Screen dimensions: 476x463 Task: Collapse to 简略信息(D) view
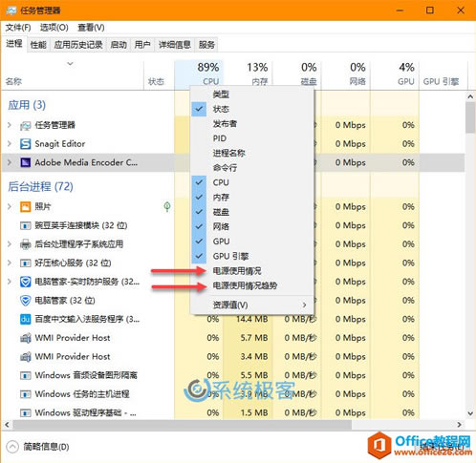pyautogui.click(x=37, y=447)
